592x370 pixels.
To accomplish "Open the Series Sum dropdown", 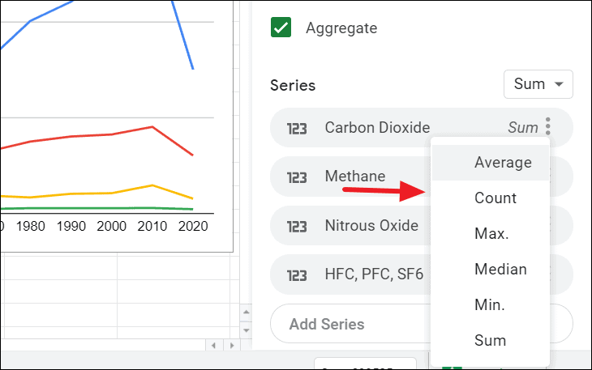I will coord(538,84).
